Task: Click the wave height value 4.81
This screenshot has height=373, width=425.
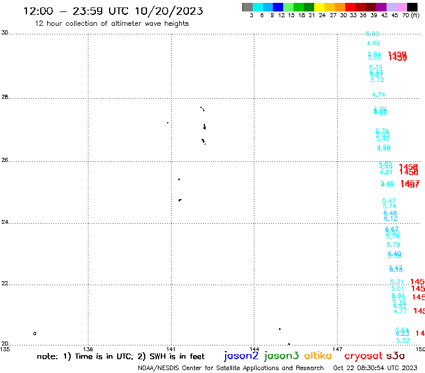Action: 386,172
